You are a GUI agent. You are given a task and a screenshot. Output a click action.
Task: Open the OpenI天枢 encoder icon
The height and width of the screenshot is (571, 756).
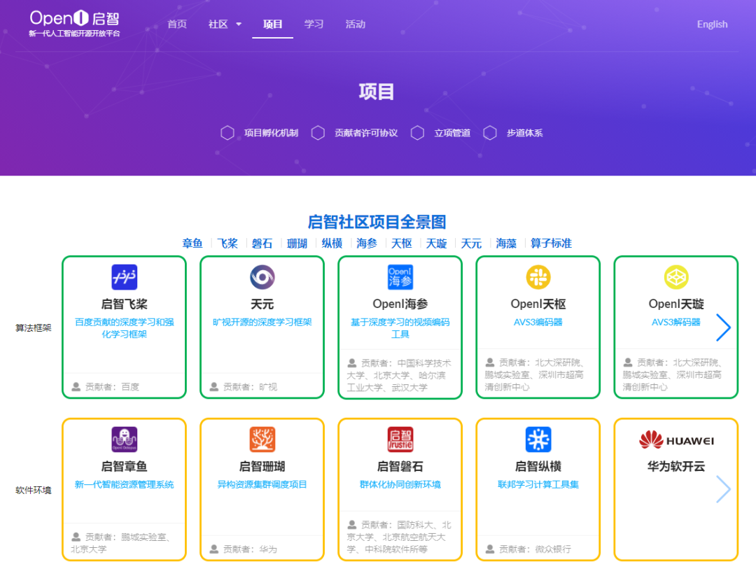(537, 277)
